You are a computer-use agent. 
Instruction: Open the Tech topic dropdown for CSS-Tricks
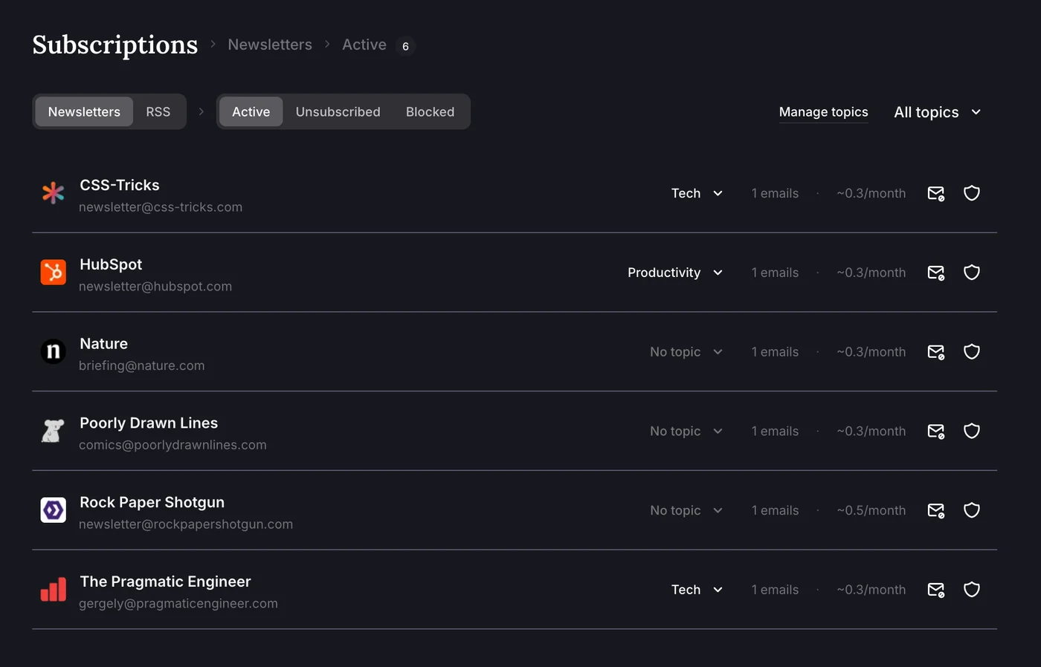pyautogui.click(x=697, y=193)
